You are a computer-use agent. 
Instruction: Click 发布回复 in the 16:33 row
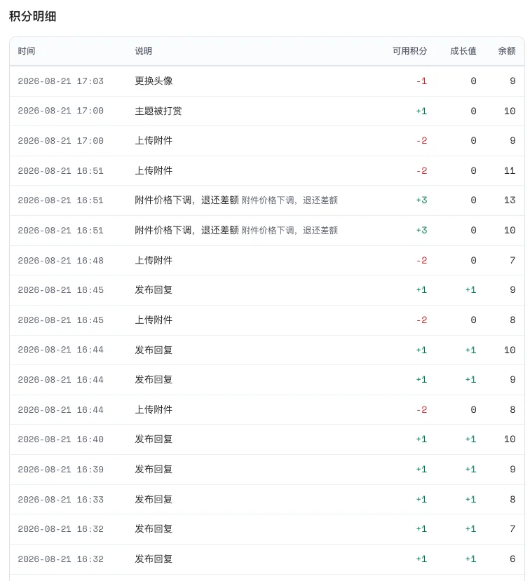(154, 499)
